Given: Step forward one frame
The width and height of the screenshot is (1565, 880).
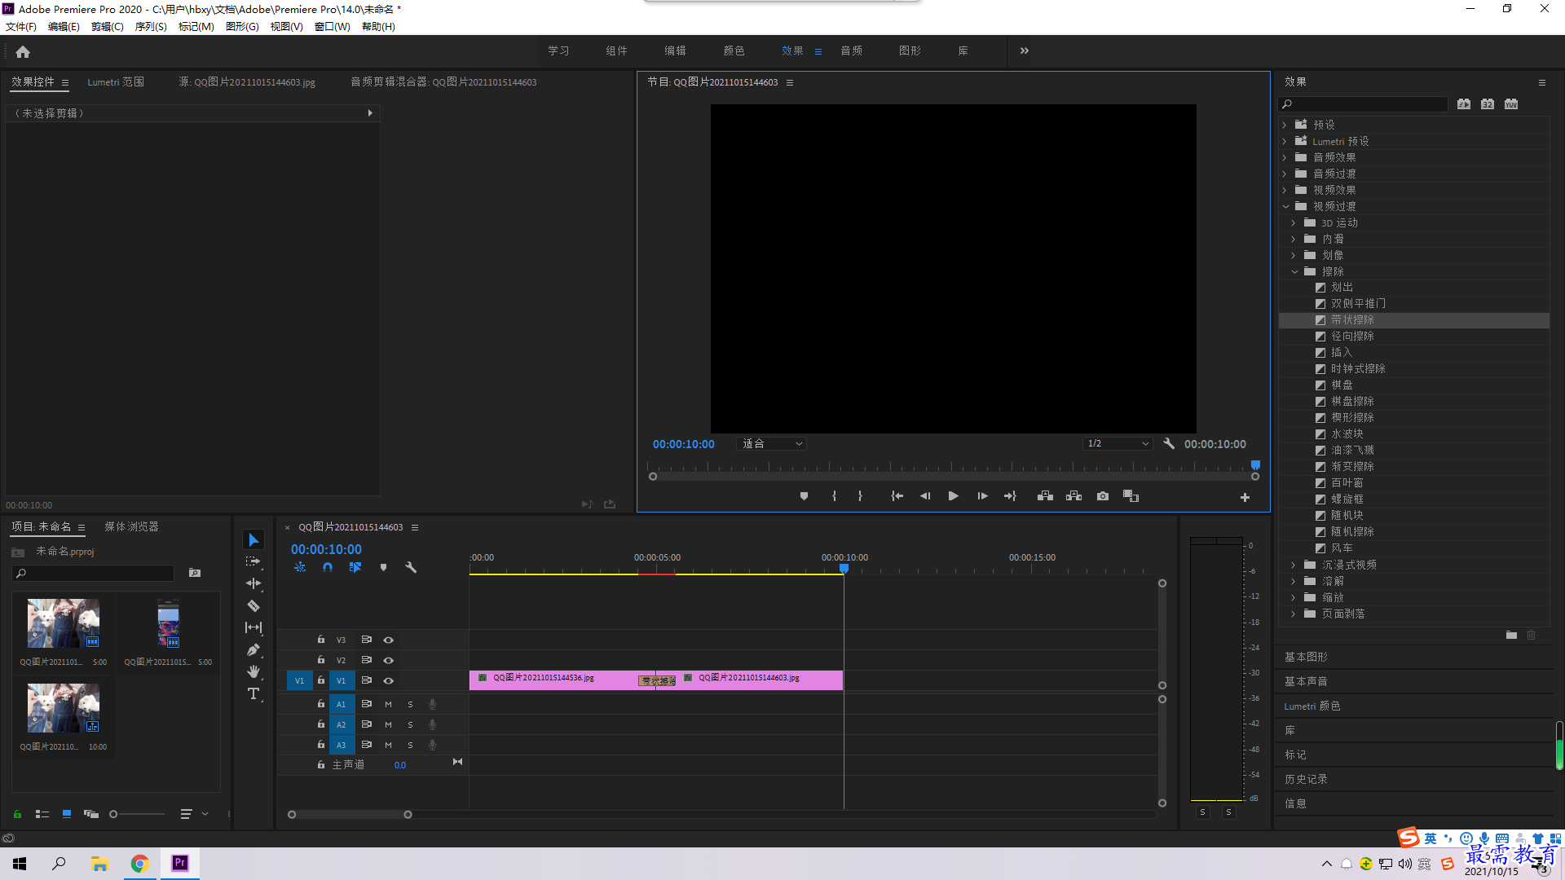Looking at the screenshot, I should (x=982, y=496).
